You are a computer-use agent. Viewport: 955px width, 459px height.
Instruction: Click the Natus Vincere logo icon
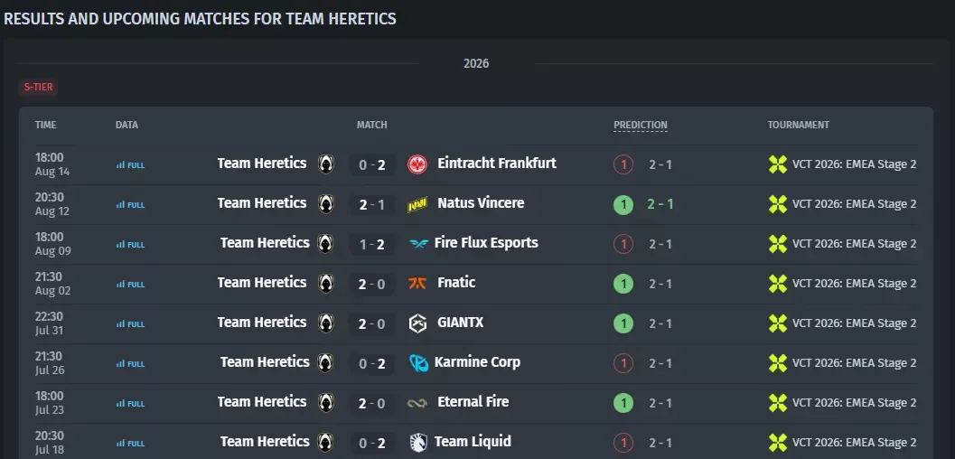click(417, 204)
